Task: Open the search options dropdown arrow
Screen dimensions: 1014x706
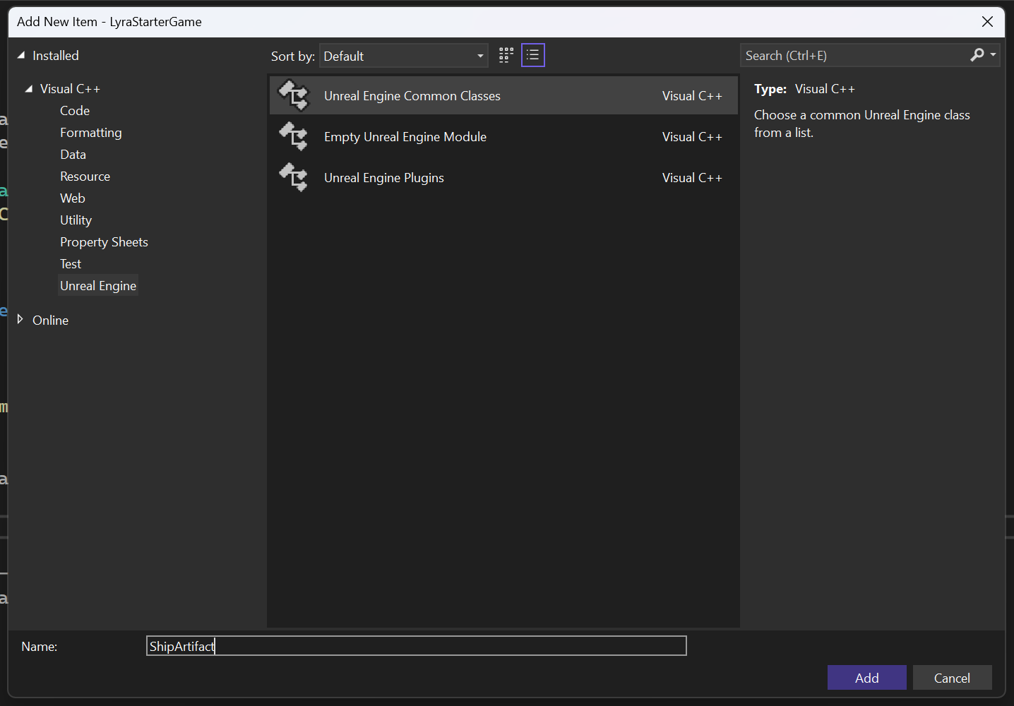Action: coord(993,55)
